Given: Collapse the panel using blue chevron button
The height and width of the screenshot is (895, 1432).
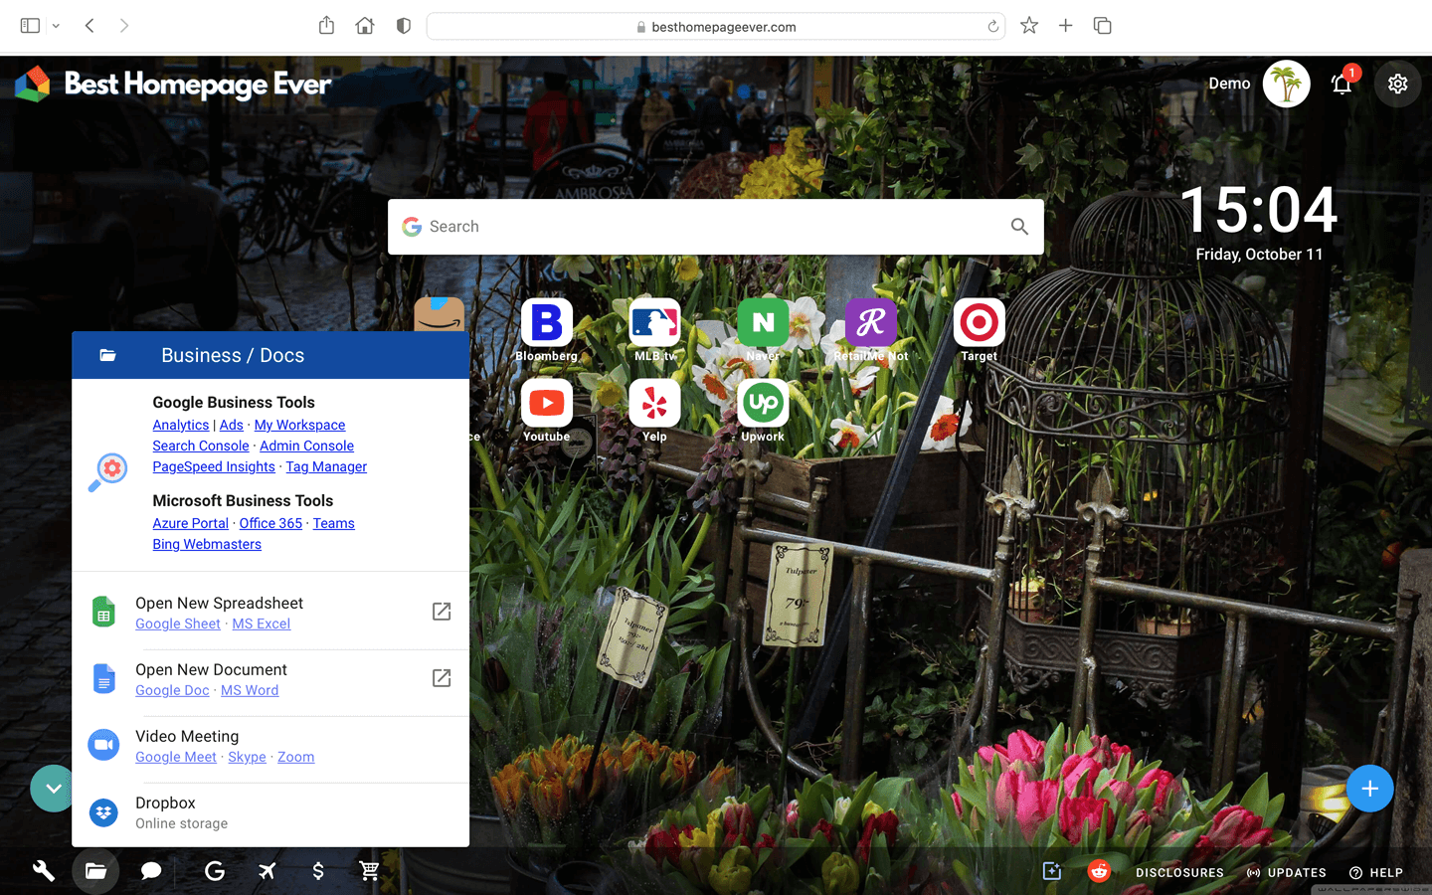Looking at the screenshot, I should pyautogui.click(x=52, y=788).
